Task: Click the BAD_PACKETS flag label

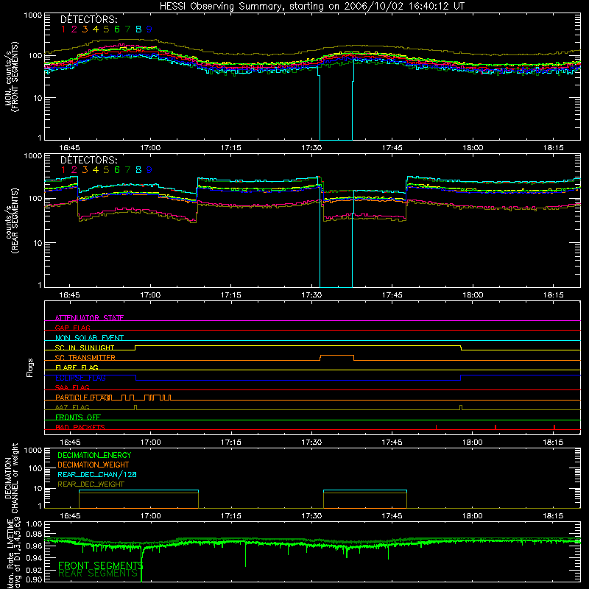Action: pos(80,427)
